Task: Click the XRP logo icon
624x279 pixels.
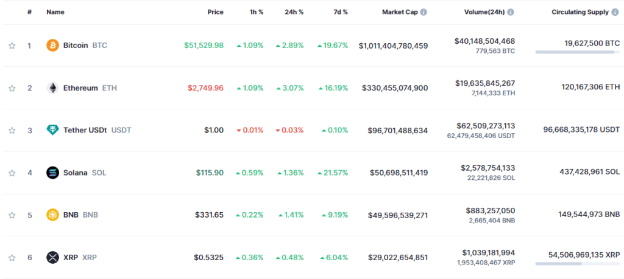Action: click(x=53, y=257)
